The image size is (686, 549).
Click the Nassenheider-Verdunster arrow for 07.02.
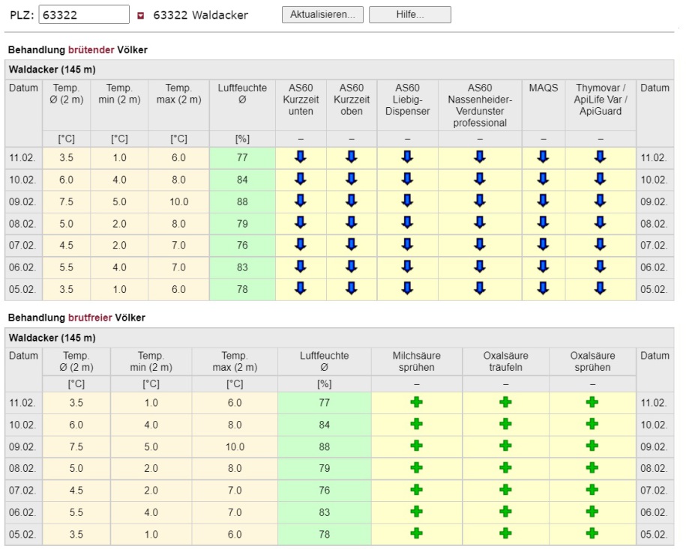[x=480, y=244]
